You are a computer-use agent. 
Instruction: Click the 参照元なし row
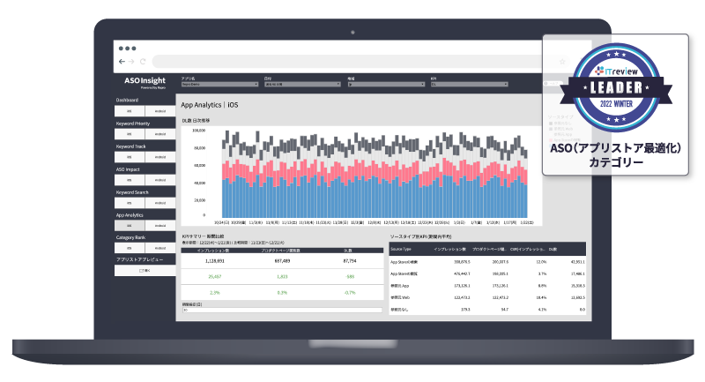[x=487, y=310]
